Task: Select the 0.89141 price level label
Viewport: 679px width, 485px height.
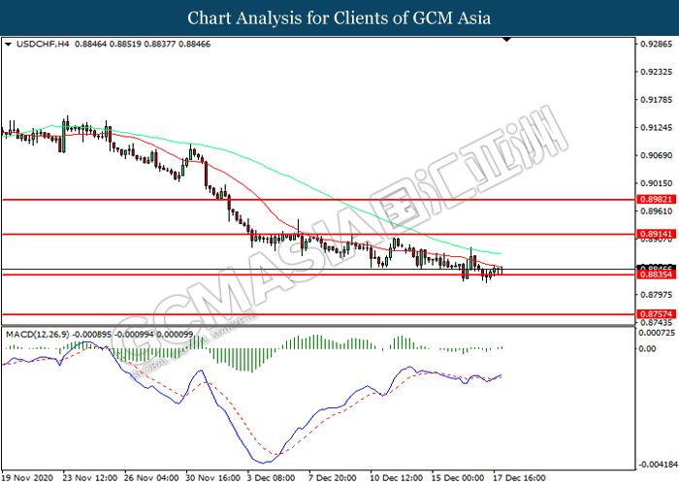Action: (657, 235)
